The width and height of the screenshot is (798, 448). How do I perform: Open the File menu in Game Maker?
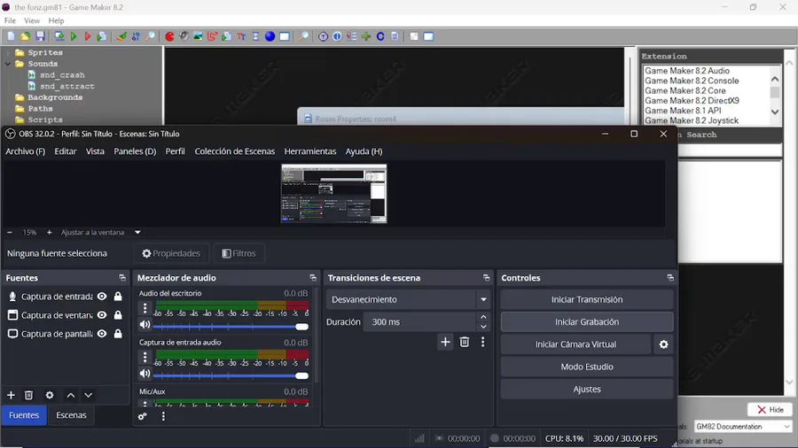10,21
